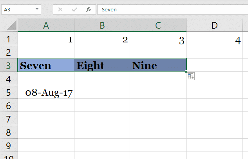Click the Select All corner triangle

click(x=11, y=26)
